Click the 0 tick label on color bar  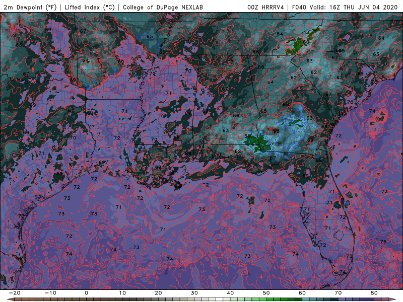click(86, 293)
